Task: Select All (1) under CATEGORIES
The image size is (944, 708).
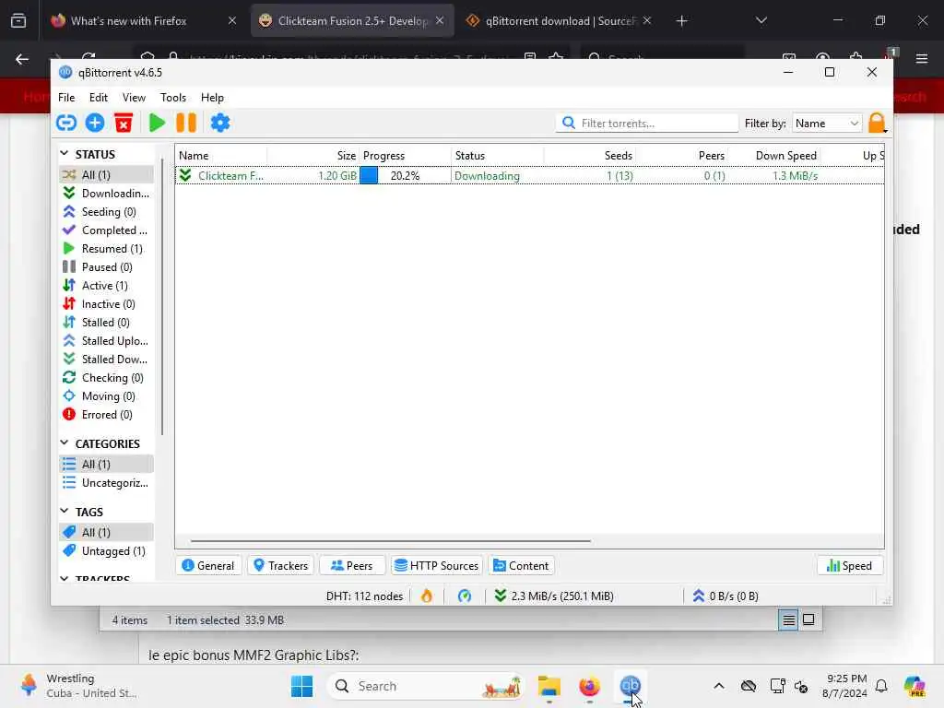Action: click(x=106, y=465)
